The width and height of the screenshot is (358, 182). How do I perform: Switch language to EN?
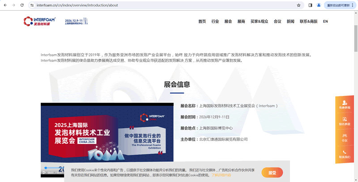point(325,22)
